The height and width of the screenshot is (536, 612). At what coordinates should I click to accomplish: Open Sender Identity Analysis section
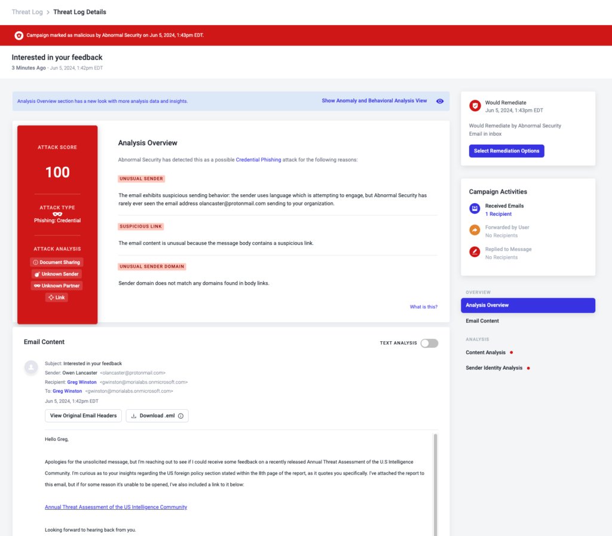[x=494, y=368]
